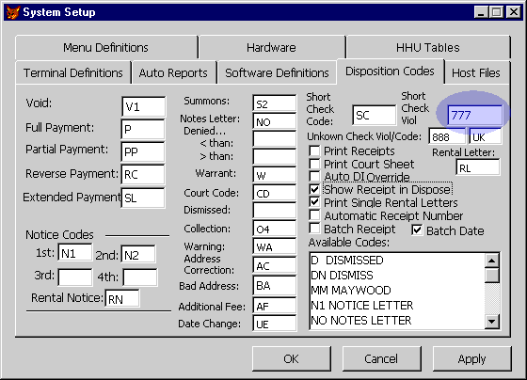Screen dimensions: 527x380
Task: Click the Dismissed code input field
Action: pyautogui.click(x=274, y=211)
